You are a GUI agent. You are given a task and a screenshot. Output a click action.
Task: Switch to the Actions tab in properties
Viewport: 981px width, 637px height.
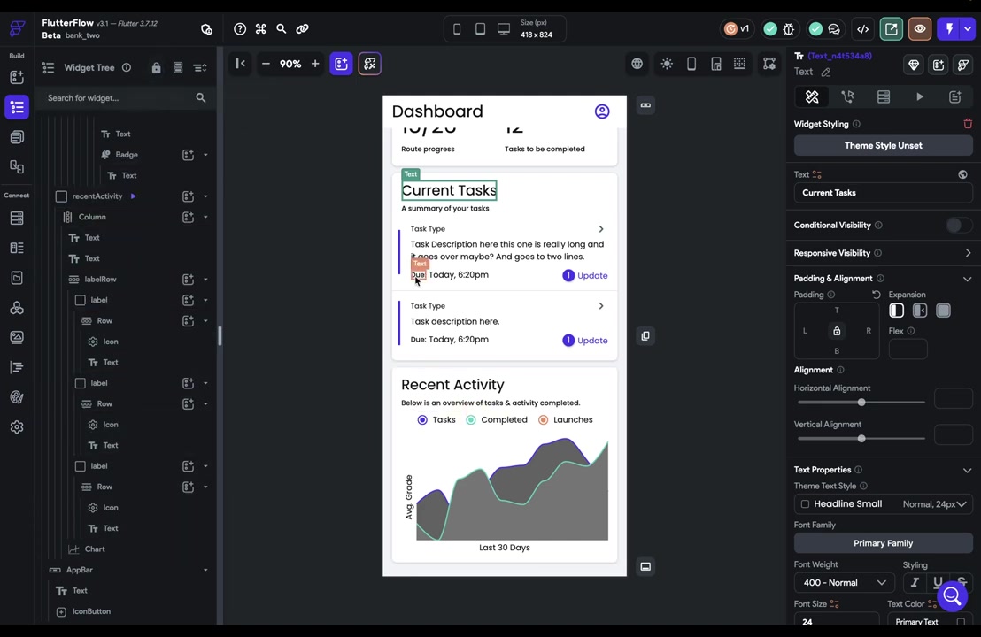(x=847, y=97)
